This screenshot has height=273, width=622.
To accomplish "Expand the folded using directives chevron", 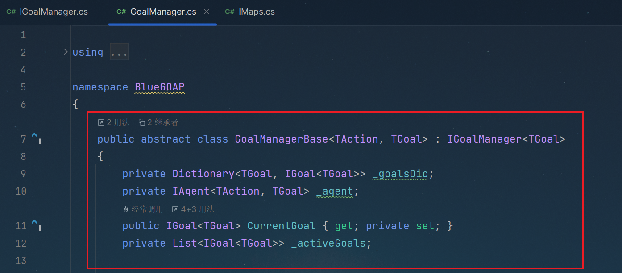I will (66, 52).
